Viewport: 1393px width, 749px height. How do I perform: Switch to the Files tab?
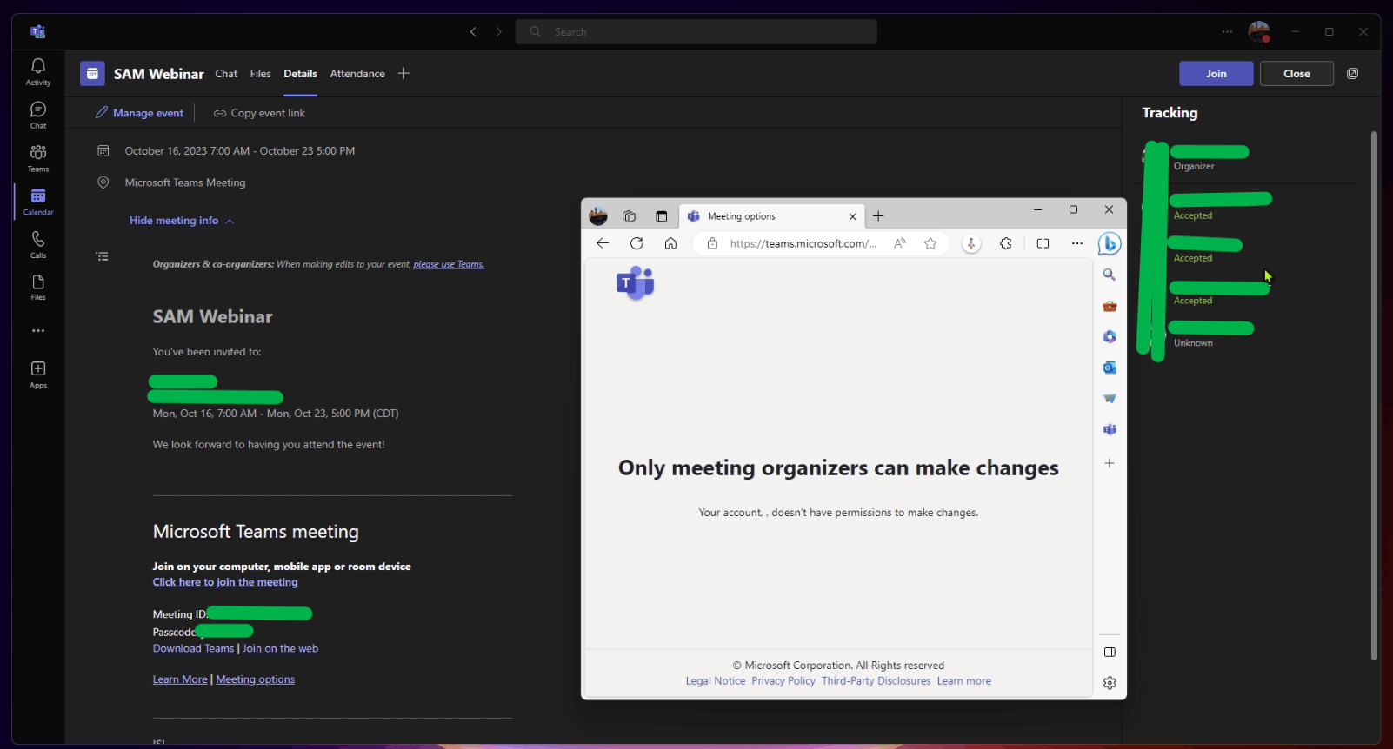(261, 74)
